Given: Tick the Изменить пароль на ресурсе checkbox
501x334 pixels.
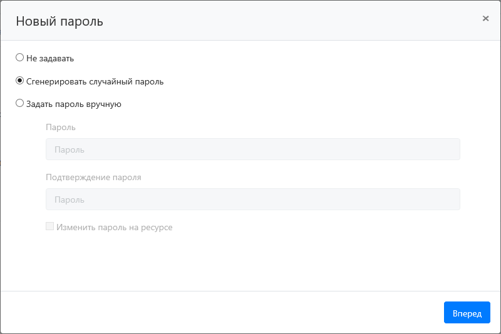Looking at the screenshot, I should (49, 227).
